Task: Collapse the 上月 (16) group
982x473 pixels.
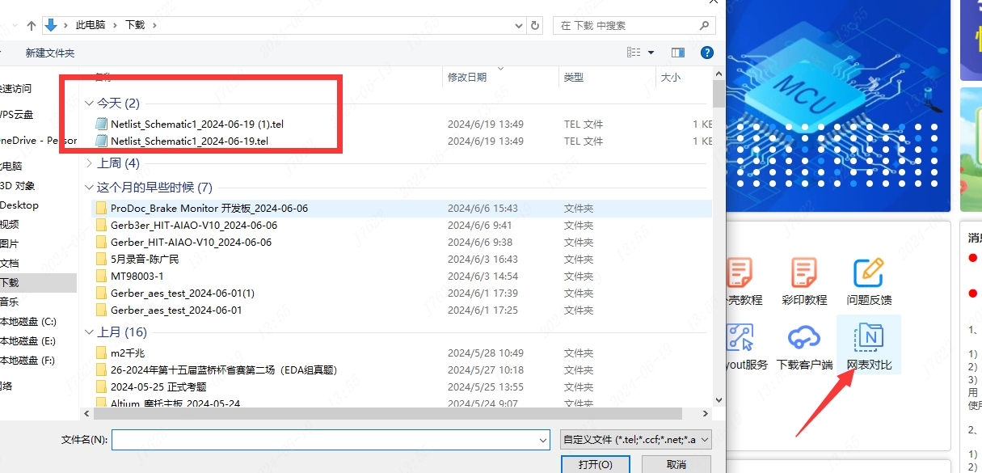Action: click(89, 332)
